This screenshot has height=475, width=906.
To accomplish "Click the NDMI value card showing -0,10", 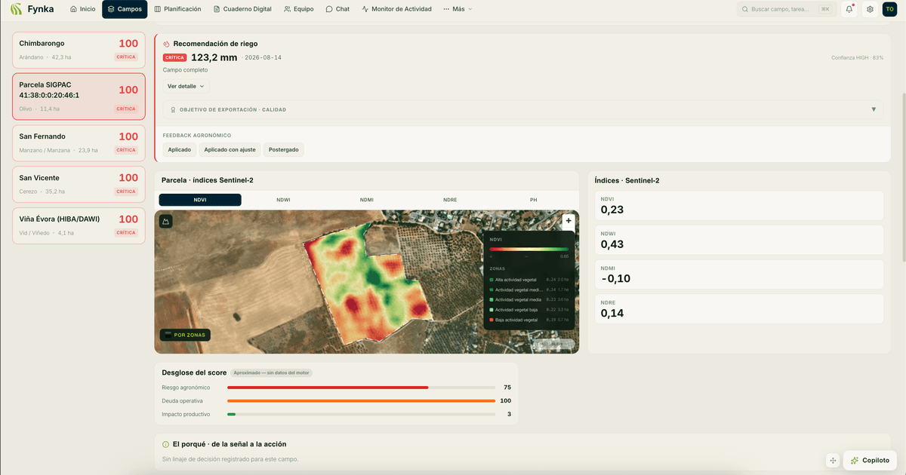I will pos(739,274).
